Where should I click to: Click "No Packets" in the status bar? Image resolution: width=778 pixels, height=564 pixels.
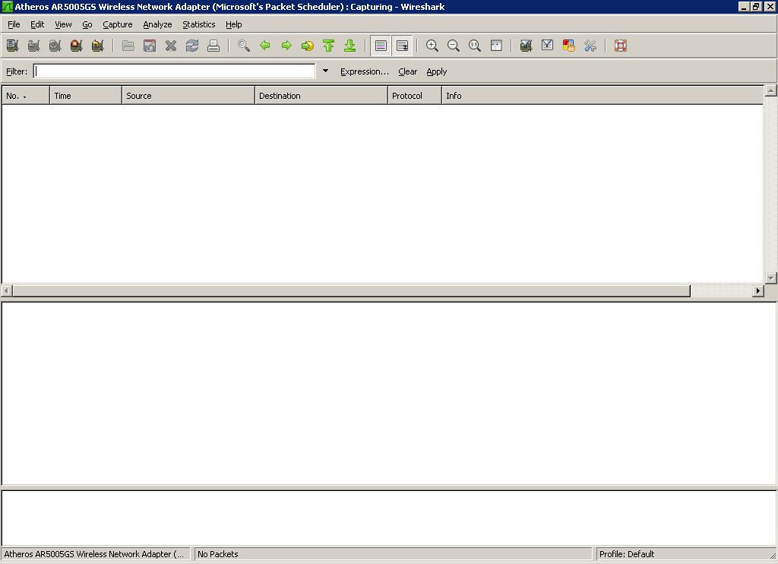[218, 554]
